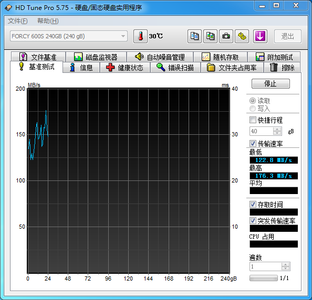Click the 退出 button
The image size is (312, 300).
[x=288, y=36]
